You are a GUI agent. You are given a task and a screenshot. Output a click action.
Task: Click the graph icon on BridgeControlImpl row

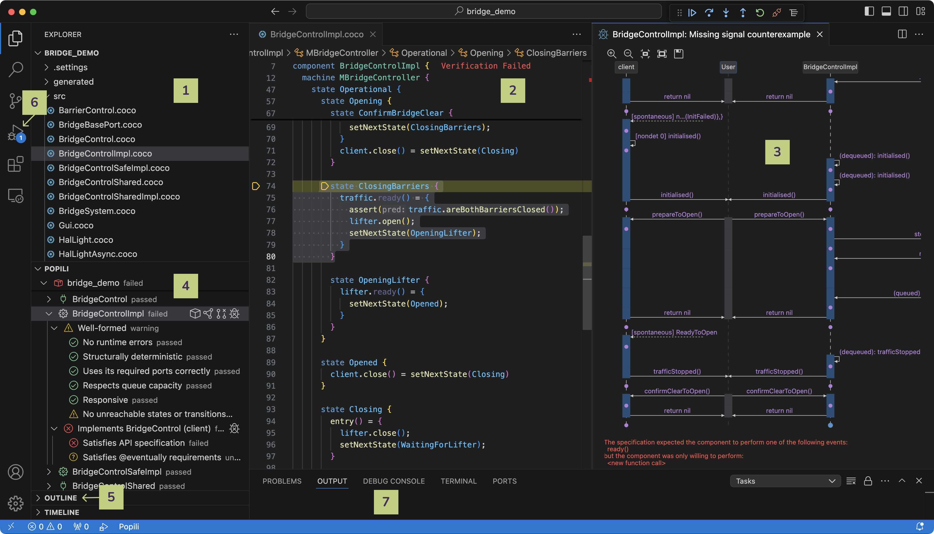(x=208, y=314)
